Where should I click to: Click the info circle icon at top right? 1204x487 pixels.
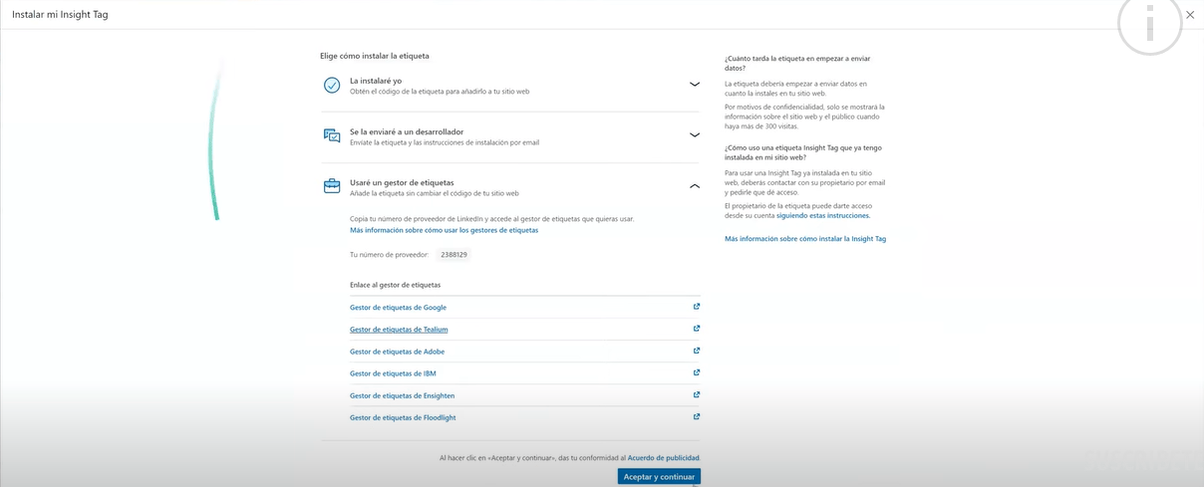point(1149,23)
